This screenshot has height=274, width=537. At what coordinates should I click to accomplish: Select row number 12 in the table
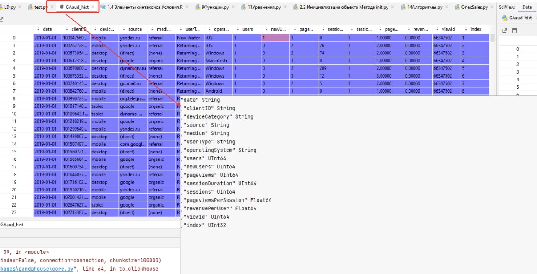coord(14,129)
